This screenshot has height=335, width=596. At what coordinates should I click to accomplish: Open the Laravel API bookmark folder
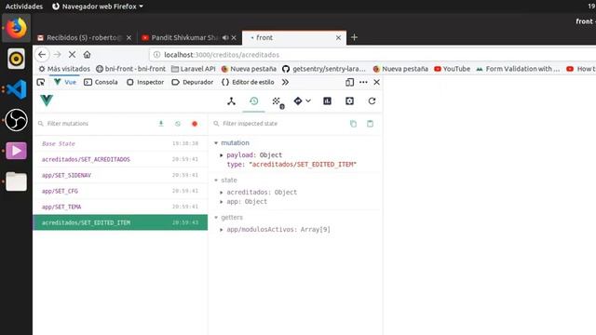click(194, 69)
